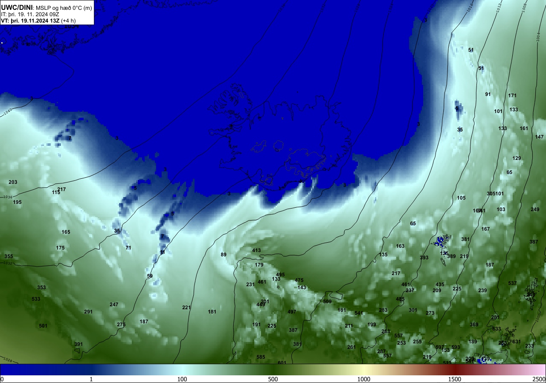
Task: Click the map value 59
Action: pyautogui.click(x=150, y=276)
